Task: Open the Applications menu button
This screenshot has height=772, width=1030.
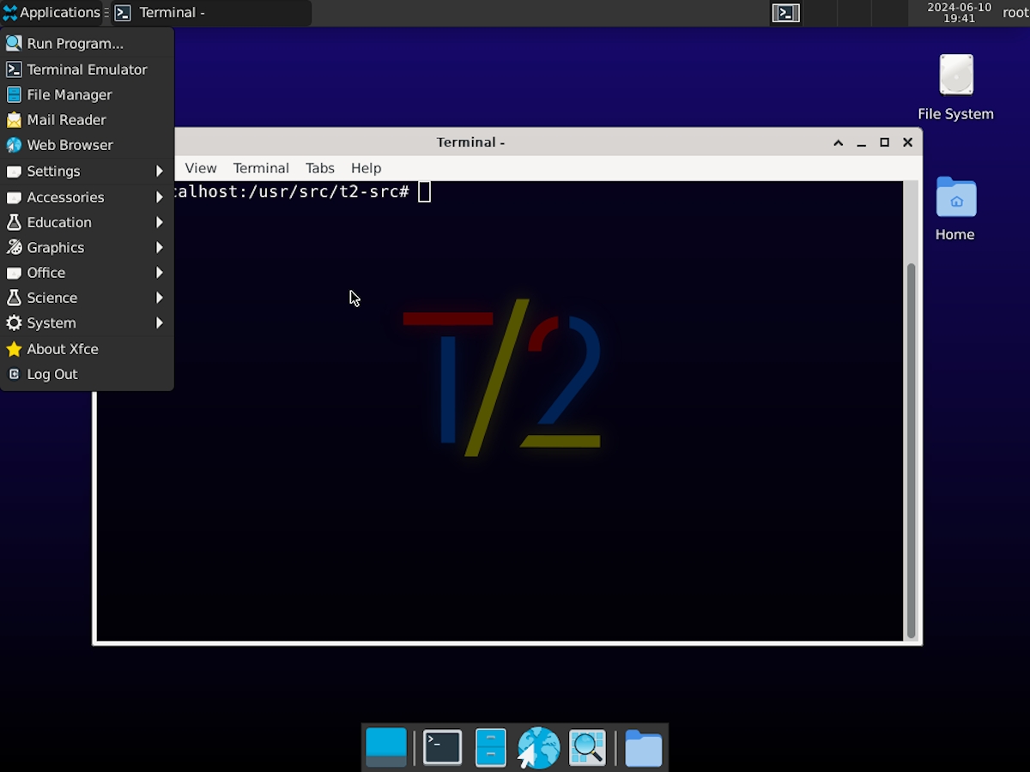Action: 51,13
